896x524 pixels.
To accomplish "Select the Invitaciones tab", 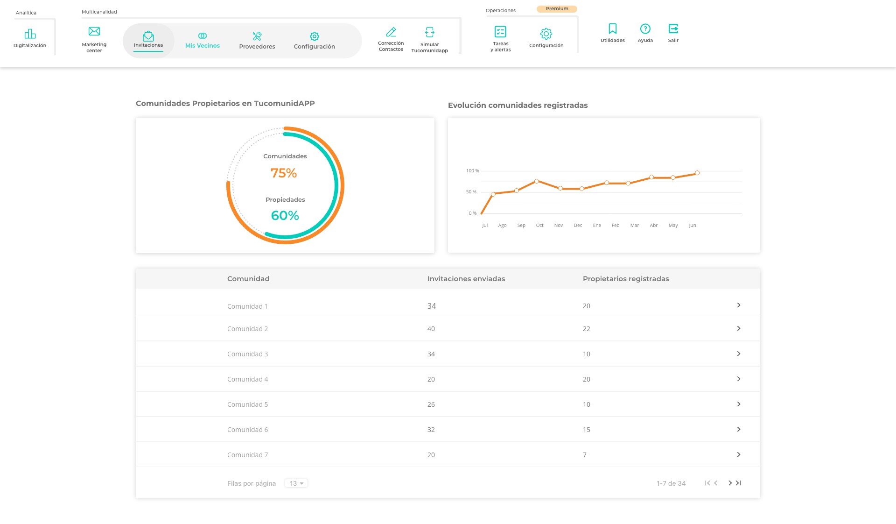I will pos(148,40).
